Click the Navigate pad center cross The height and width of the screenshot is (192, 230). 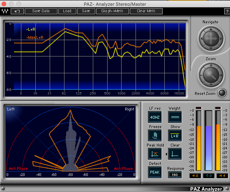[211, 38]
